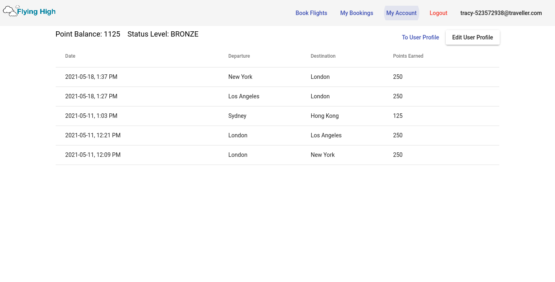The image size is (555, 282).
Task: Click the 125 points earned cell
Action: click(x=398, y=116)
